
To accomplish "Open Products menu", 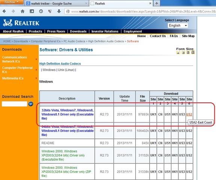I will pyautogui.click(x=35, y=31).
